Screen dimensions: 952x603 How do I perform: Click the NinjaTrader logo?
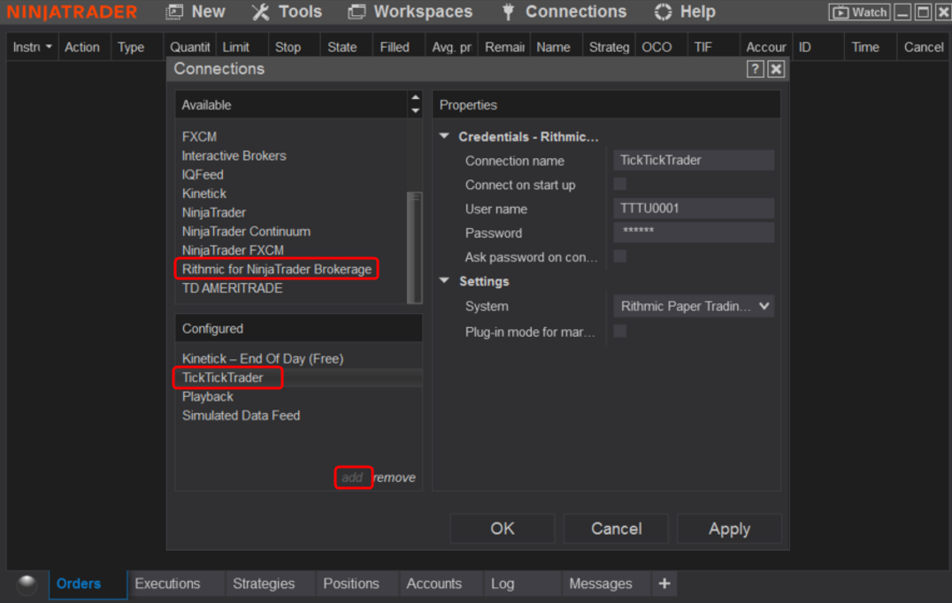click(x=72, y=11)
